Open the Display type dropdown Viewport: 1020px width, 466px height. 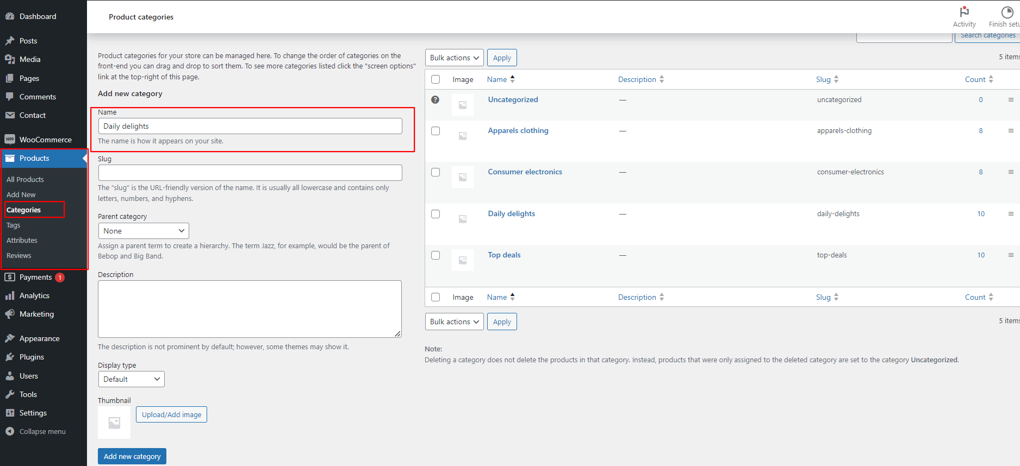131,379
